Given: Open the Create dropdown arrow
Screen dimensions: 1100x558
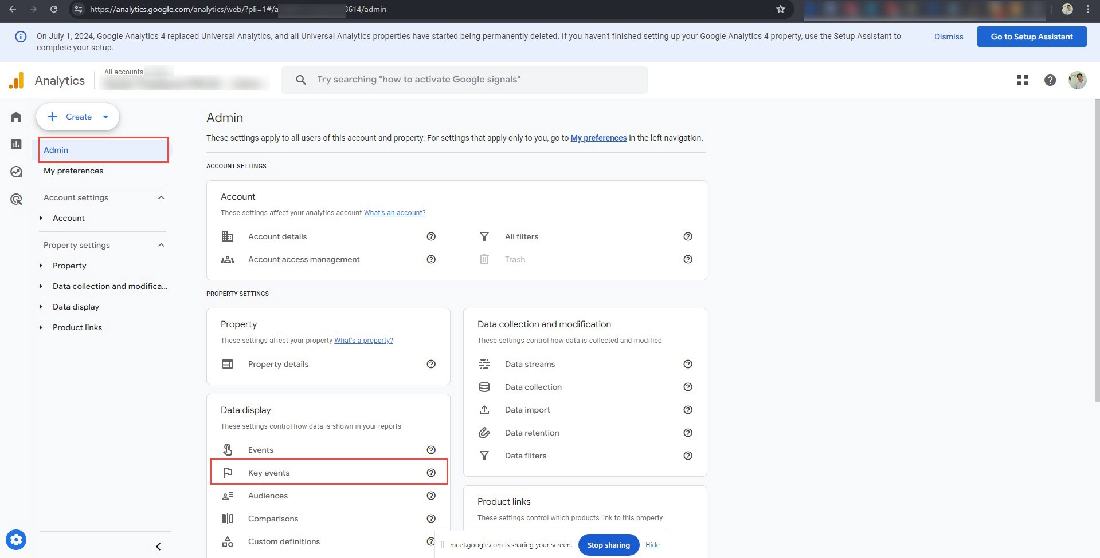Looking at the screenshot, I should 105,116.
